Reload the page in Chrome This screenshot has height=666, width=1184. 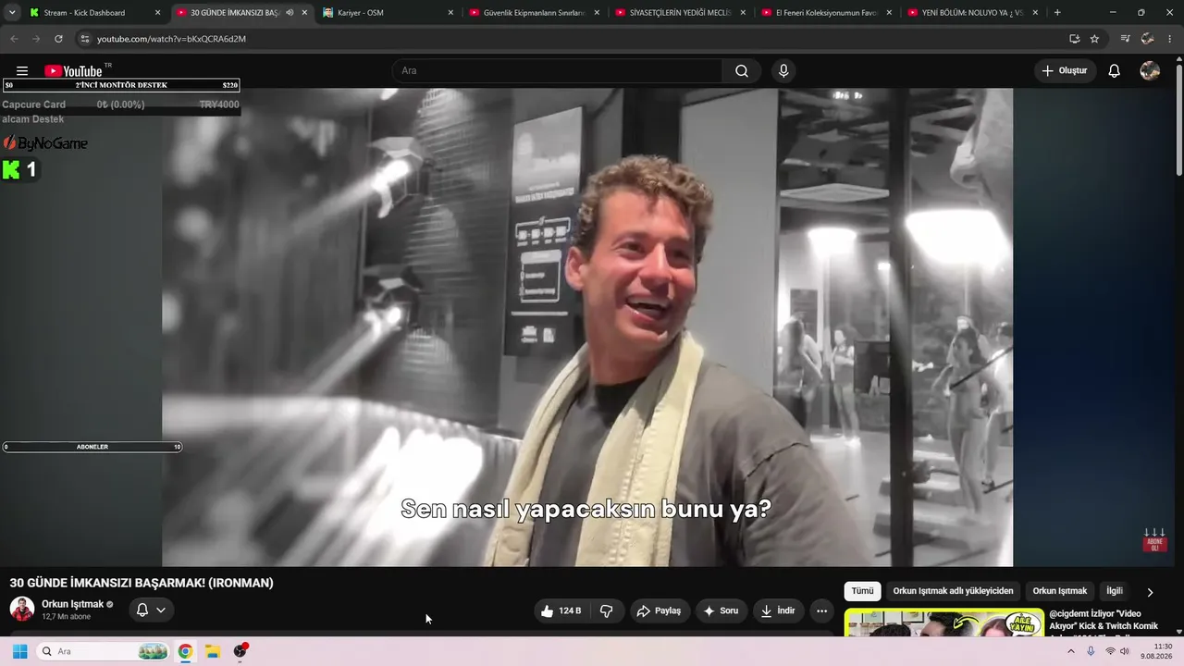click(58, 39)
